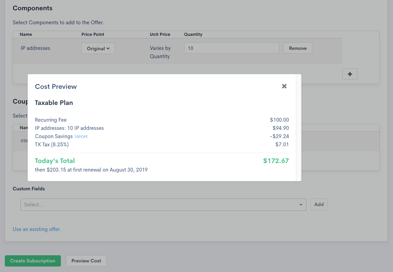Click the Preview Cost button
The height and width of the screenshot is (272, 393).
[86, 261]
